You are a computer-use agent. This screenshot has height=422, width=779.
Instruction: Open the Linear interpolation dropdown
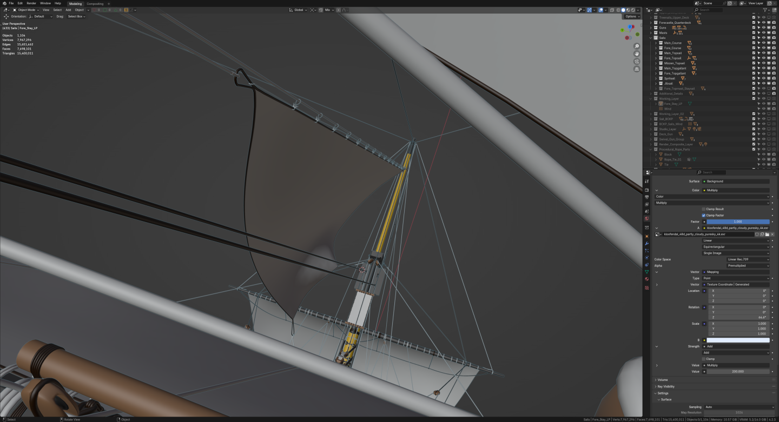[x=736, y=240]
